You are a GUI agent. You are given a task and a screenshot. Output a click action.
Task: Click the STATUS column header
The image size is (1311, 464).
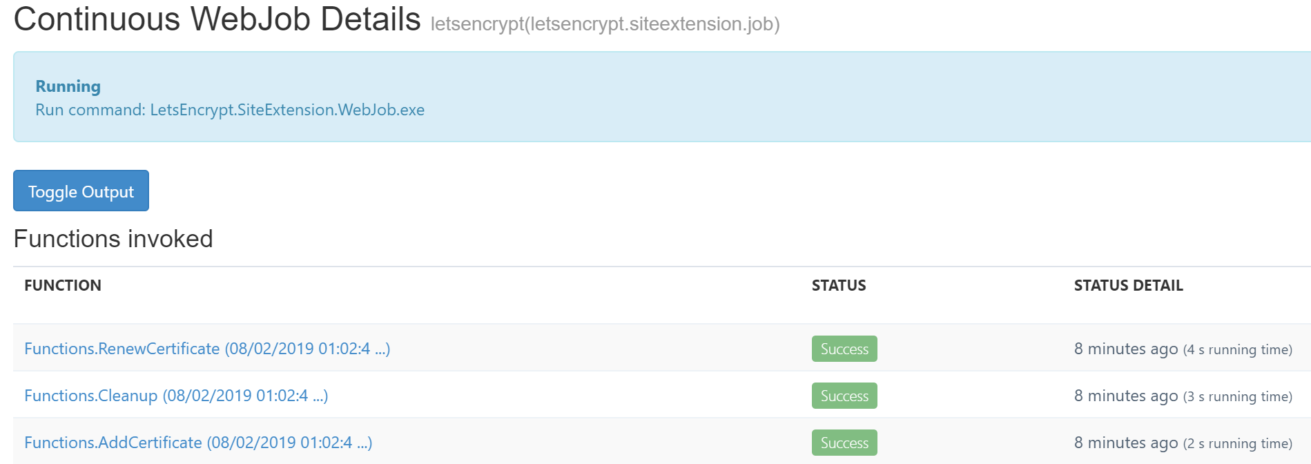point(838,285)
